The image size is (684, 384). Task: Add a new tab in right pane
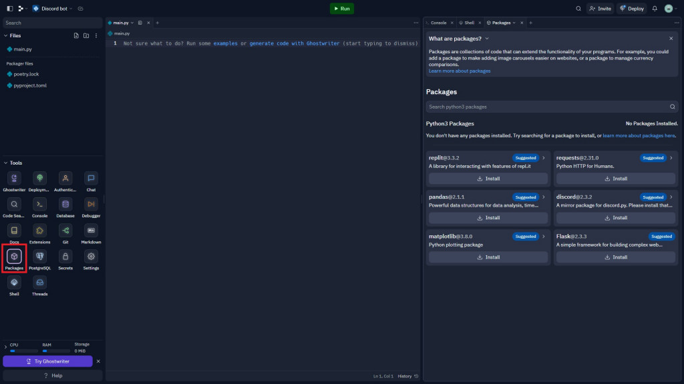[530, 23]
